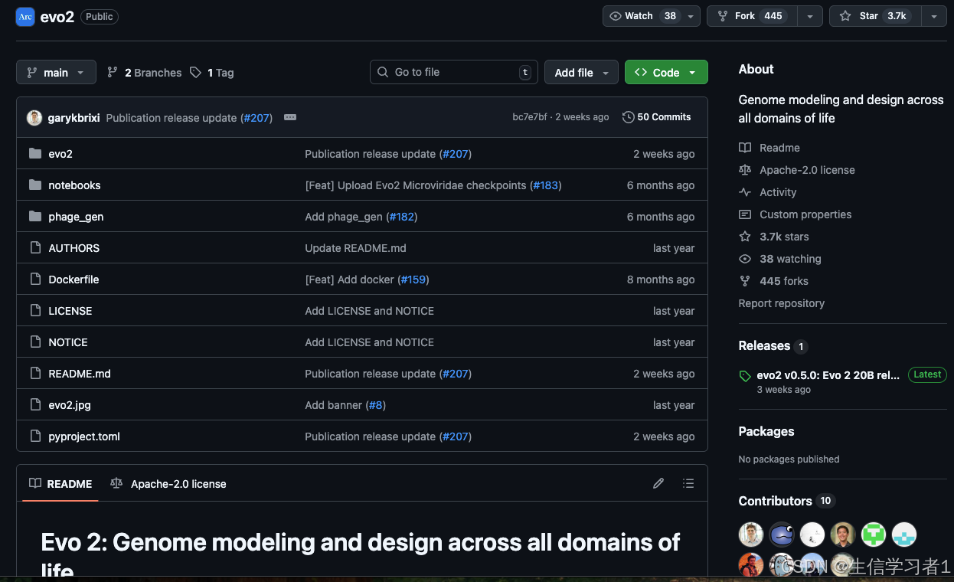Open commit hash bc7e7bf
954x582 pixels.
(x=530, y=117)
